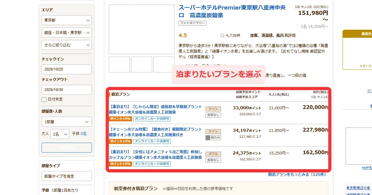Viewport: 372px width, 195px height.
Task: Expand the 銀座・日本橋・東京駅 area dropdown
Action: pyautogui.click(x=67, y=32)
